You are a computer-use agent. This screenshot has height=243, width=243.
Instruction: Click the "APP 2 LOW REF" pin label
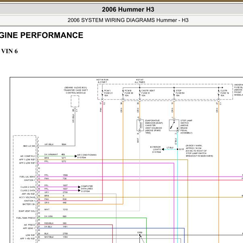tap(27, 163)
